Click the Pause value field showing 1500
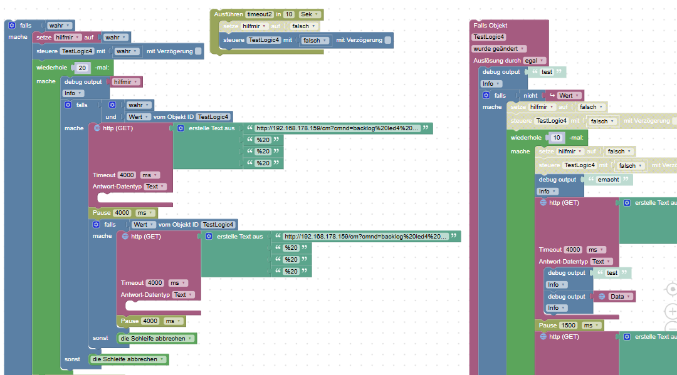Viewport: 677px width, 375px height. click(x=569, y=326)
